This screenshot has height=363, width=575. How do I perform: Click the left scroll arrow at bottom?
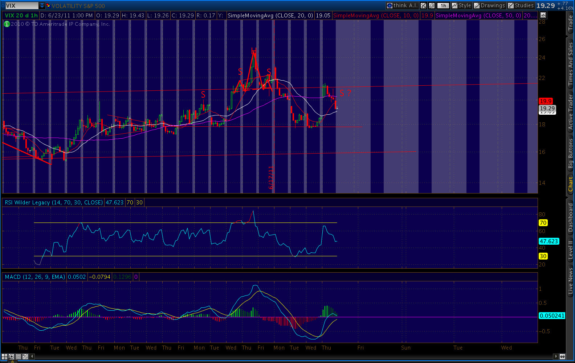click(32, 356)
